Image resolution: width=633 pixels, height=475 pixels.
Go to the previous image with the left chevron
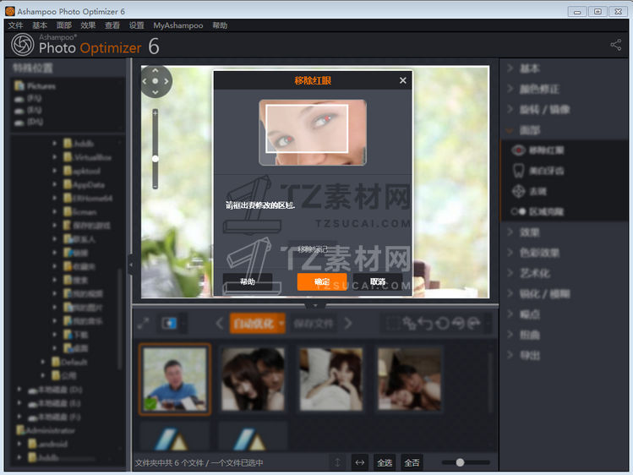tap(220, 323)
